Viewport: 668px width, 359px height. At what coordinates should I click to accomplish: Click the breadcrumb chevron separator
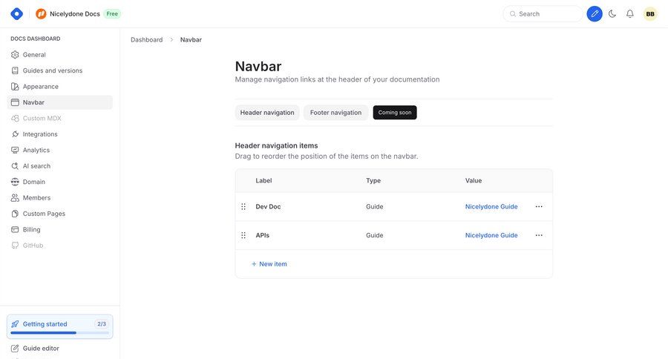pyautogui.click(x=171, y=39)
